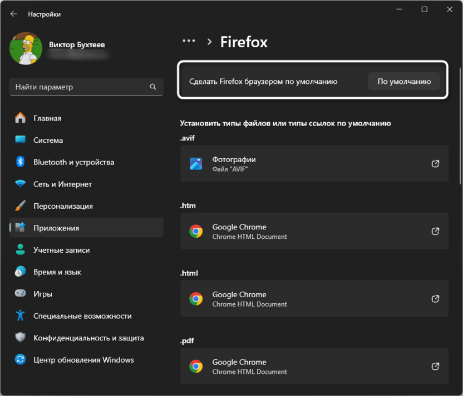Click the search magnifier icon

(x=153, y=87)
